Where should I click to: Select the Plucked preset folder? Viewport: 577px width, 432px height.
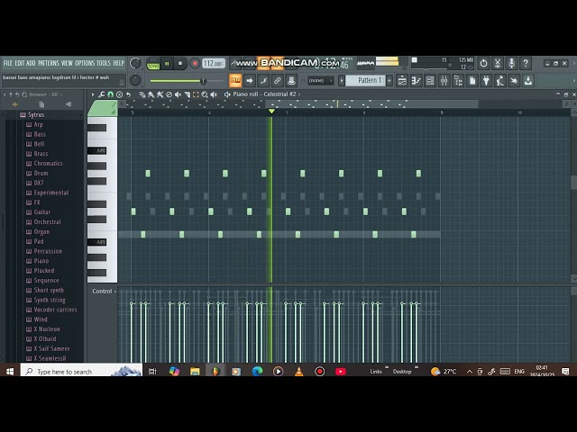click(x=44, y=270)
